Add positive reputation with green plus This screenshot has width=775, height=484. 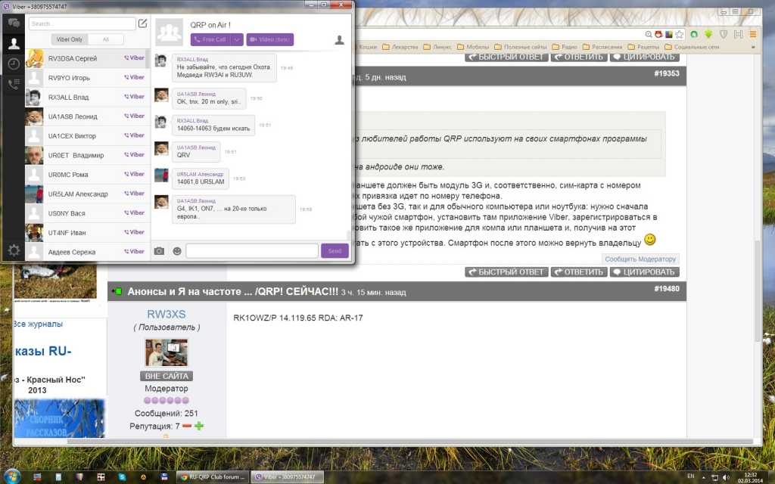[x=199, y=427]
